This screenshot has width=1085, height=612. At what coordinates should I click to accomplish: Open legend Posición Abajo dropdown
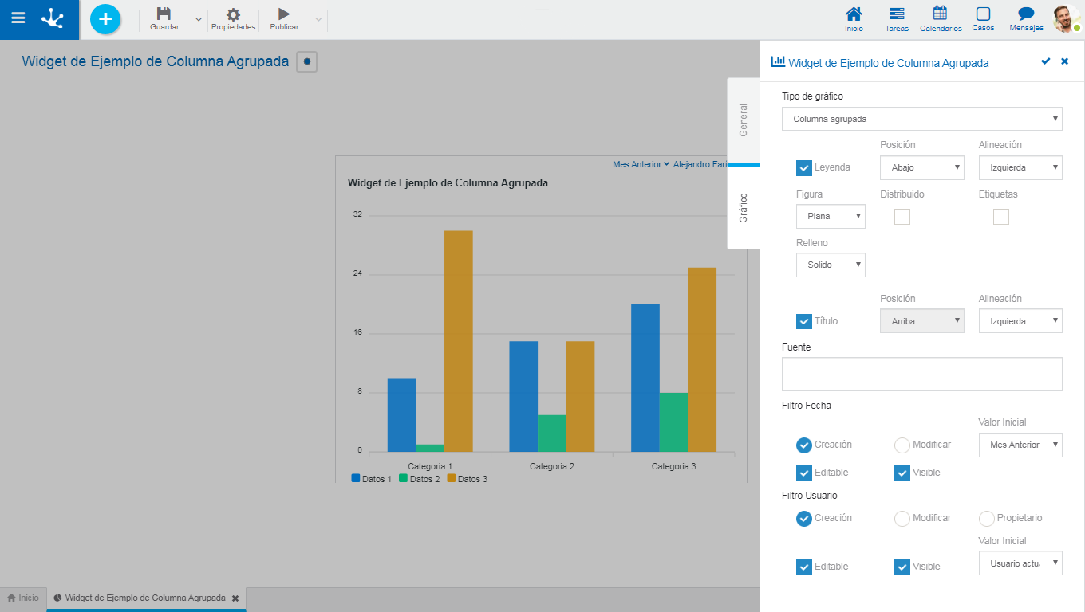(x=922, y=167)
